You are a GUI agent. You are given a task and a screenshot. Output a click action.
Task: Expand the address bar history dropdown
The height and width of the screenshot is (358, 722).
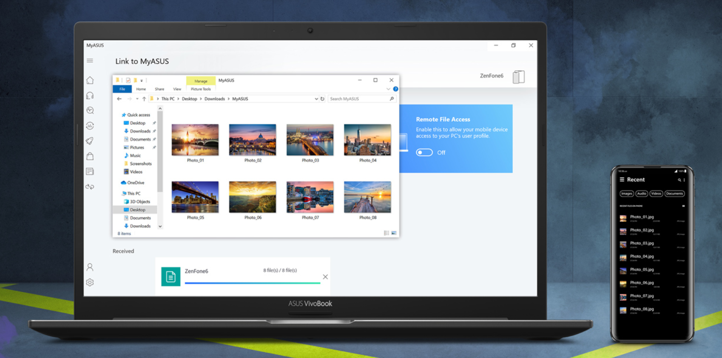click(x=316, y=99)
